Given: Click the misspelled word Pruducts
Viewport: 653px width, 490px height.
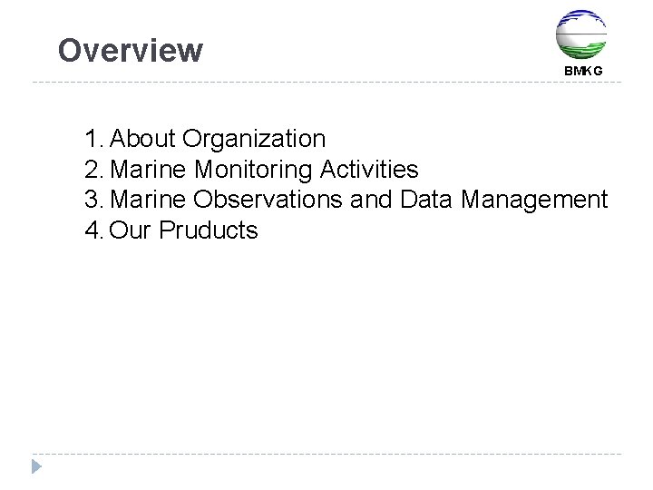Looking at the screenshot, I should (209, 230).
